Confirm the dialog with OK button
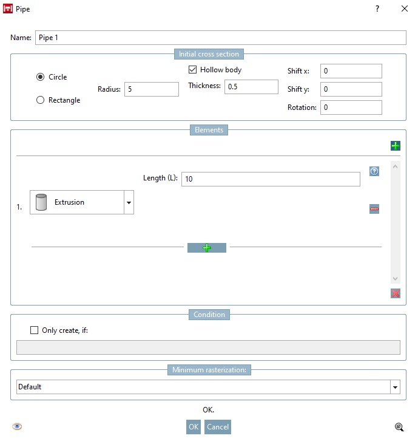The height and width of the screenshot is (444, 418). point(194,427)
